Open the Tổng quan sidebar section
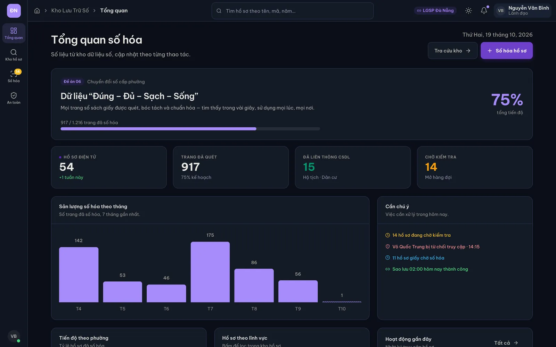 click(x=14, y=33)
